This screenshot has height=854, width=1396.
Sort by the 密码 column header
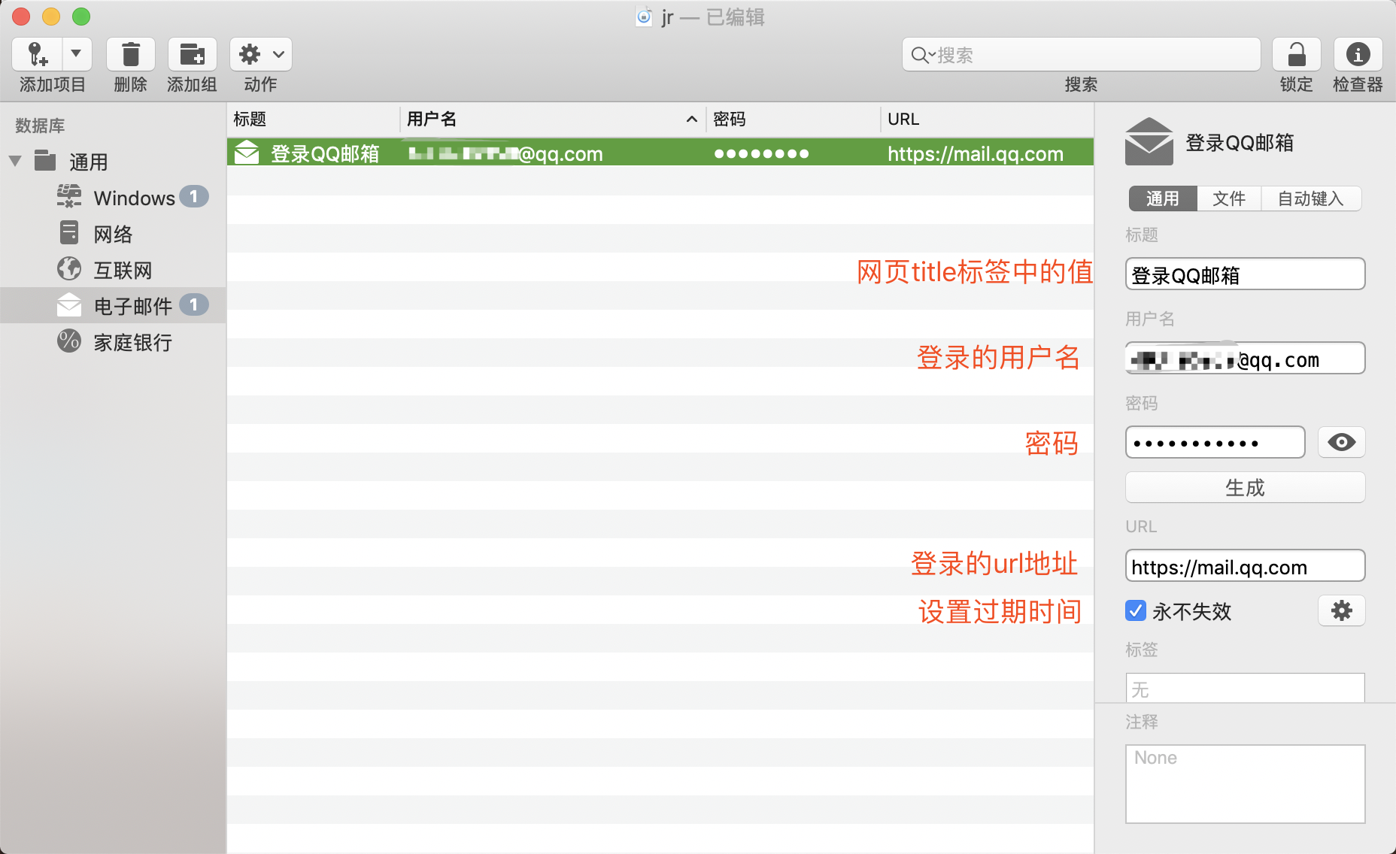(794, 120)
